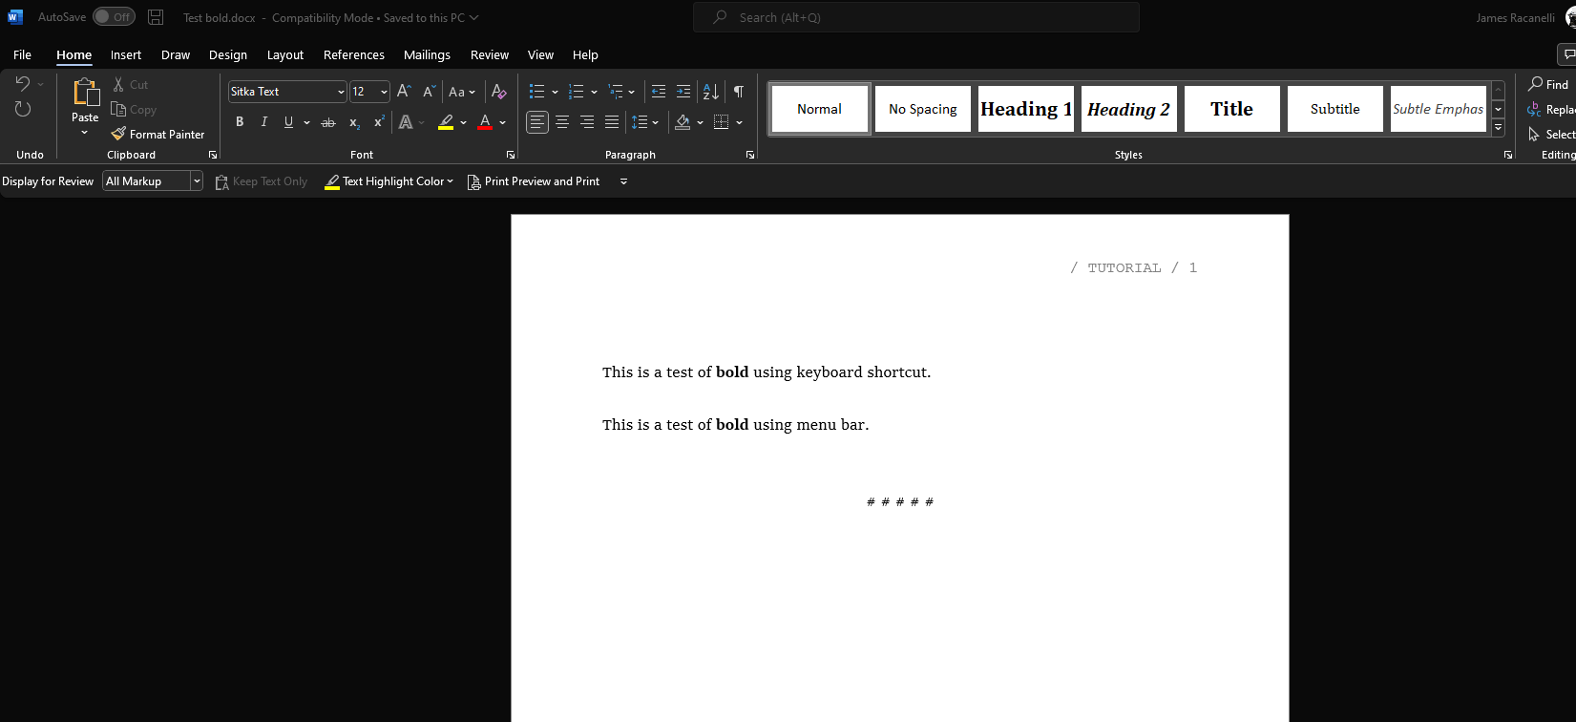Viewport: 1576px width, 722px height.
Task: Click the Save disk icon
Action: pyautogui.click(x=156, y=17)
